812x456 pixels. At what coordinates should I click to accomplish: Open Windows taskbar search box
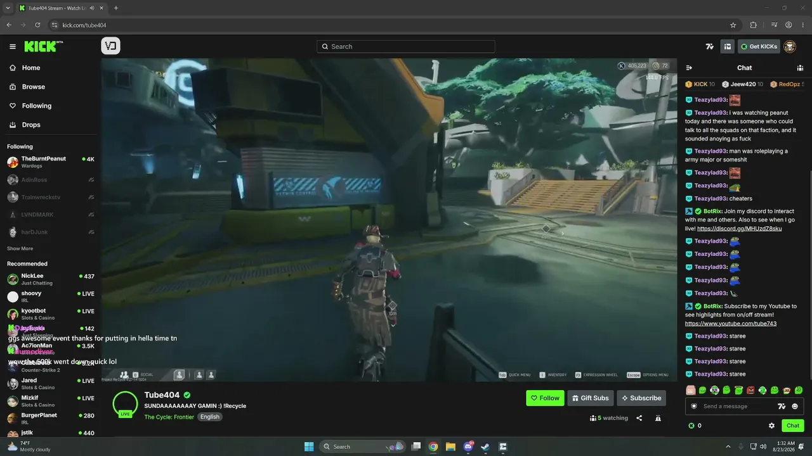[362, 446]
